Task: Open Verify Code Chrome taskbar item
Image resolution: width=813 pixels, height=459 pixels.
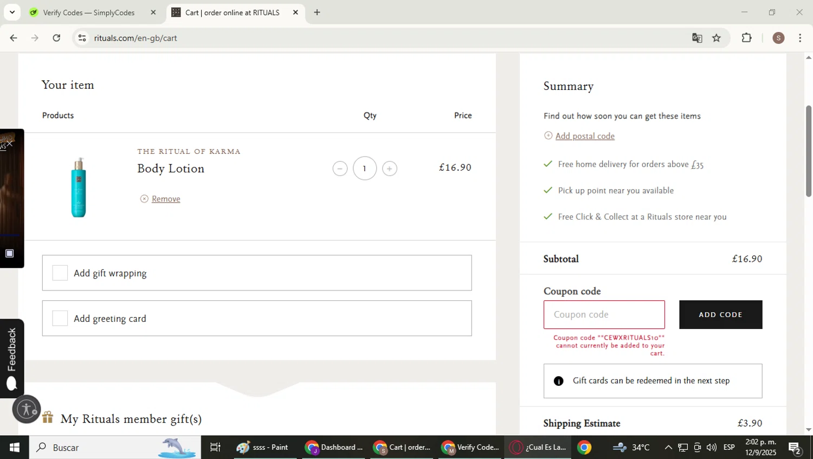Action: coord(470,448)
